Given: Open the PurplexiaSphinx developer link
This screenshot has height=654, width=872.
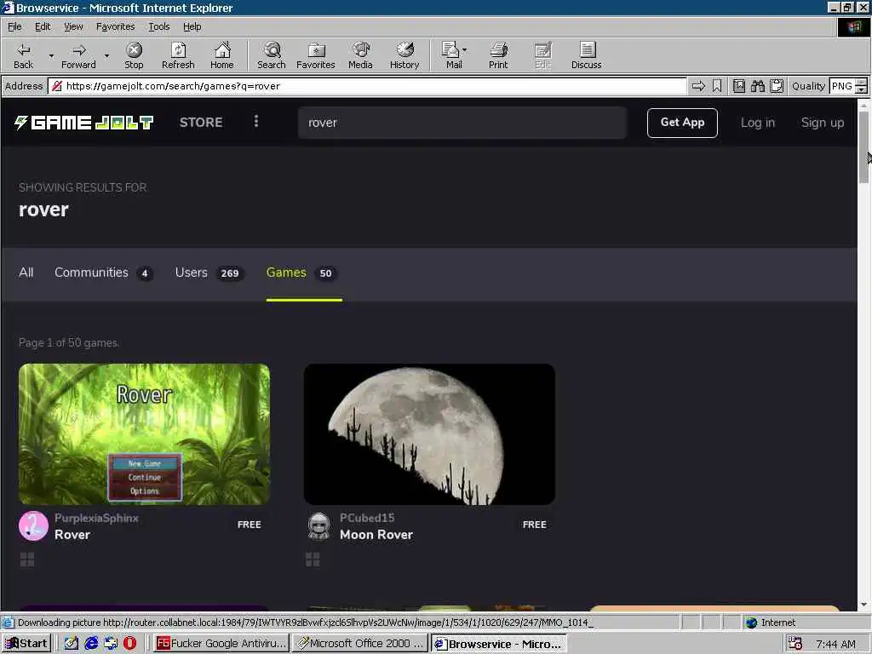Looking at the screenshot, I should pos(96,518).
